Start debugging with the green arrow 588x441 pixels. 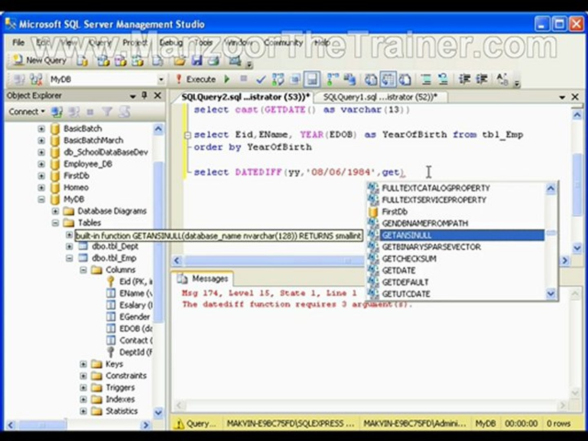(x=227, y=79)
